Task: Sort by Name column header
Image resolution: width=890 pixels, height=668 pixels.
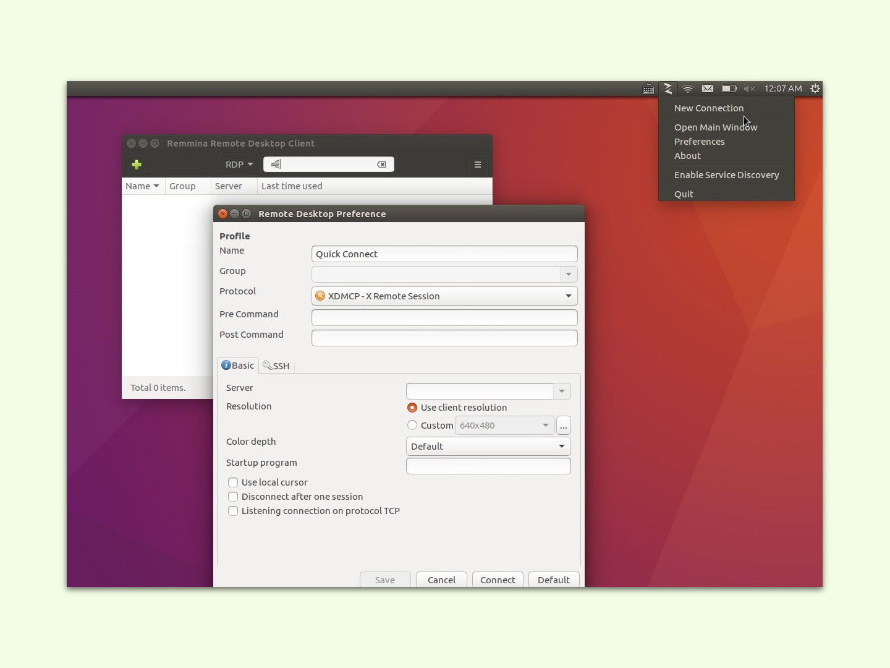Action: click(x=143, y=186)
